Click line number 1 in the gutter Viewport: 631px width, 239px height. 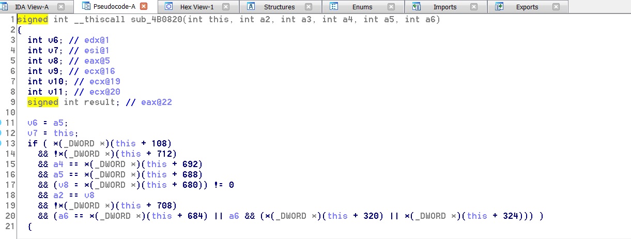coord(14,19)
